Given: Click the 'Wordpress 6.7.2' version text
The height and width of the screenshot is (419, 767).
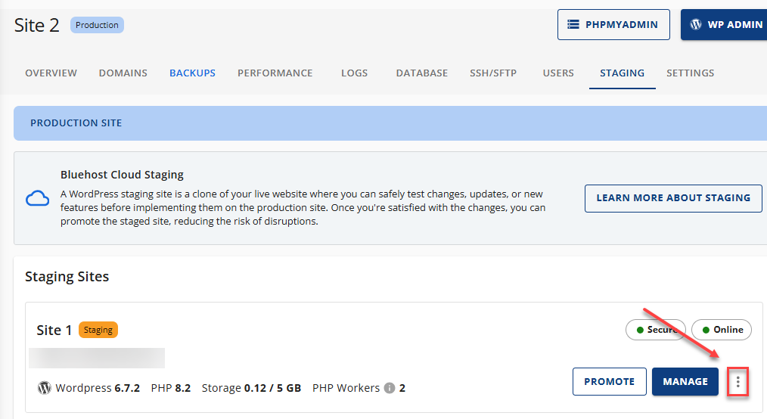Looking at the screenshot, I should pos(98,388).
